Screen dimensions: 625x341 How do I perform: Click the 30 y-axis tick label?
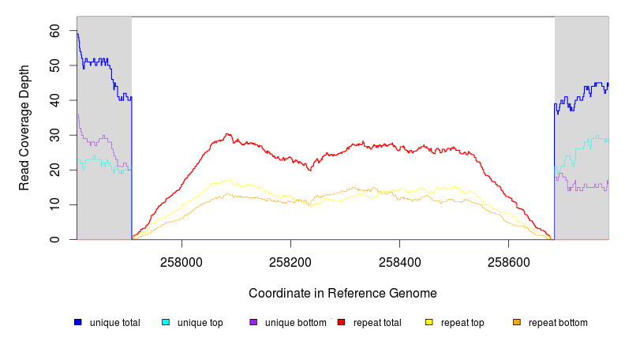click(x=54, y=136)
